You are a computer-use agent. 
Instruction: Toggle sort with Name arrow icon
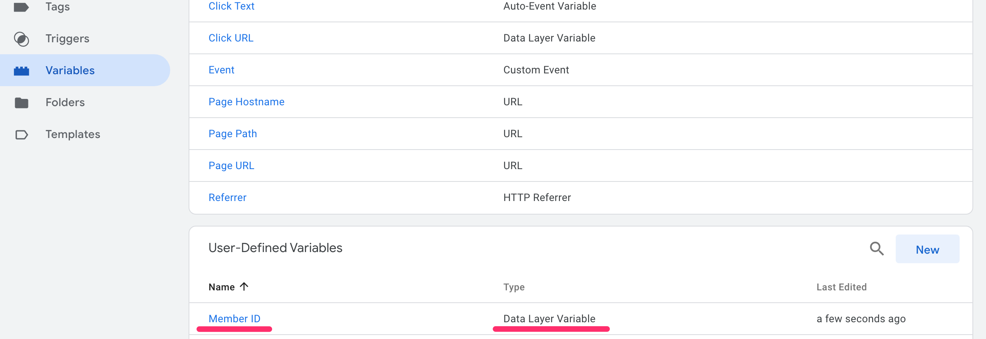(244, 286)
